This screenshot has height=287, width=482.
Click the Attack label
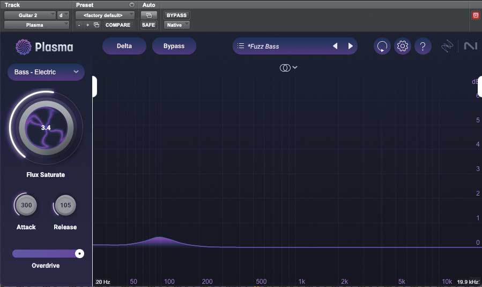point(26,227)
